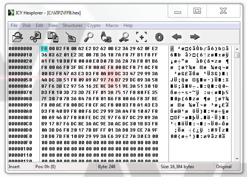Click the Copy documents toolbar icon
247x177 pixels.
tap(53, 37)
